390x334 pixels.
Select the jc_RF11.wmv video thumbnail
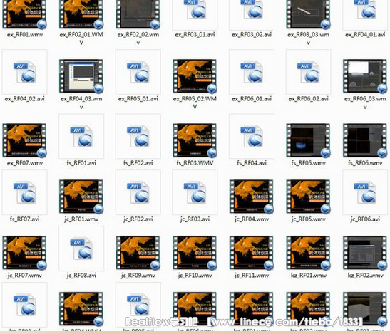click(x=252, y=253)
